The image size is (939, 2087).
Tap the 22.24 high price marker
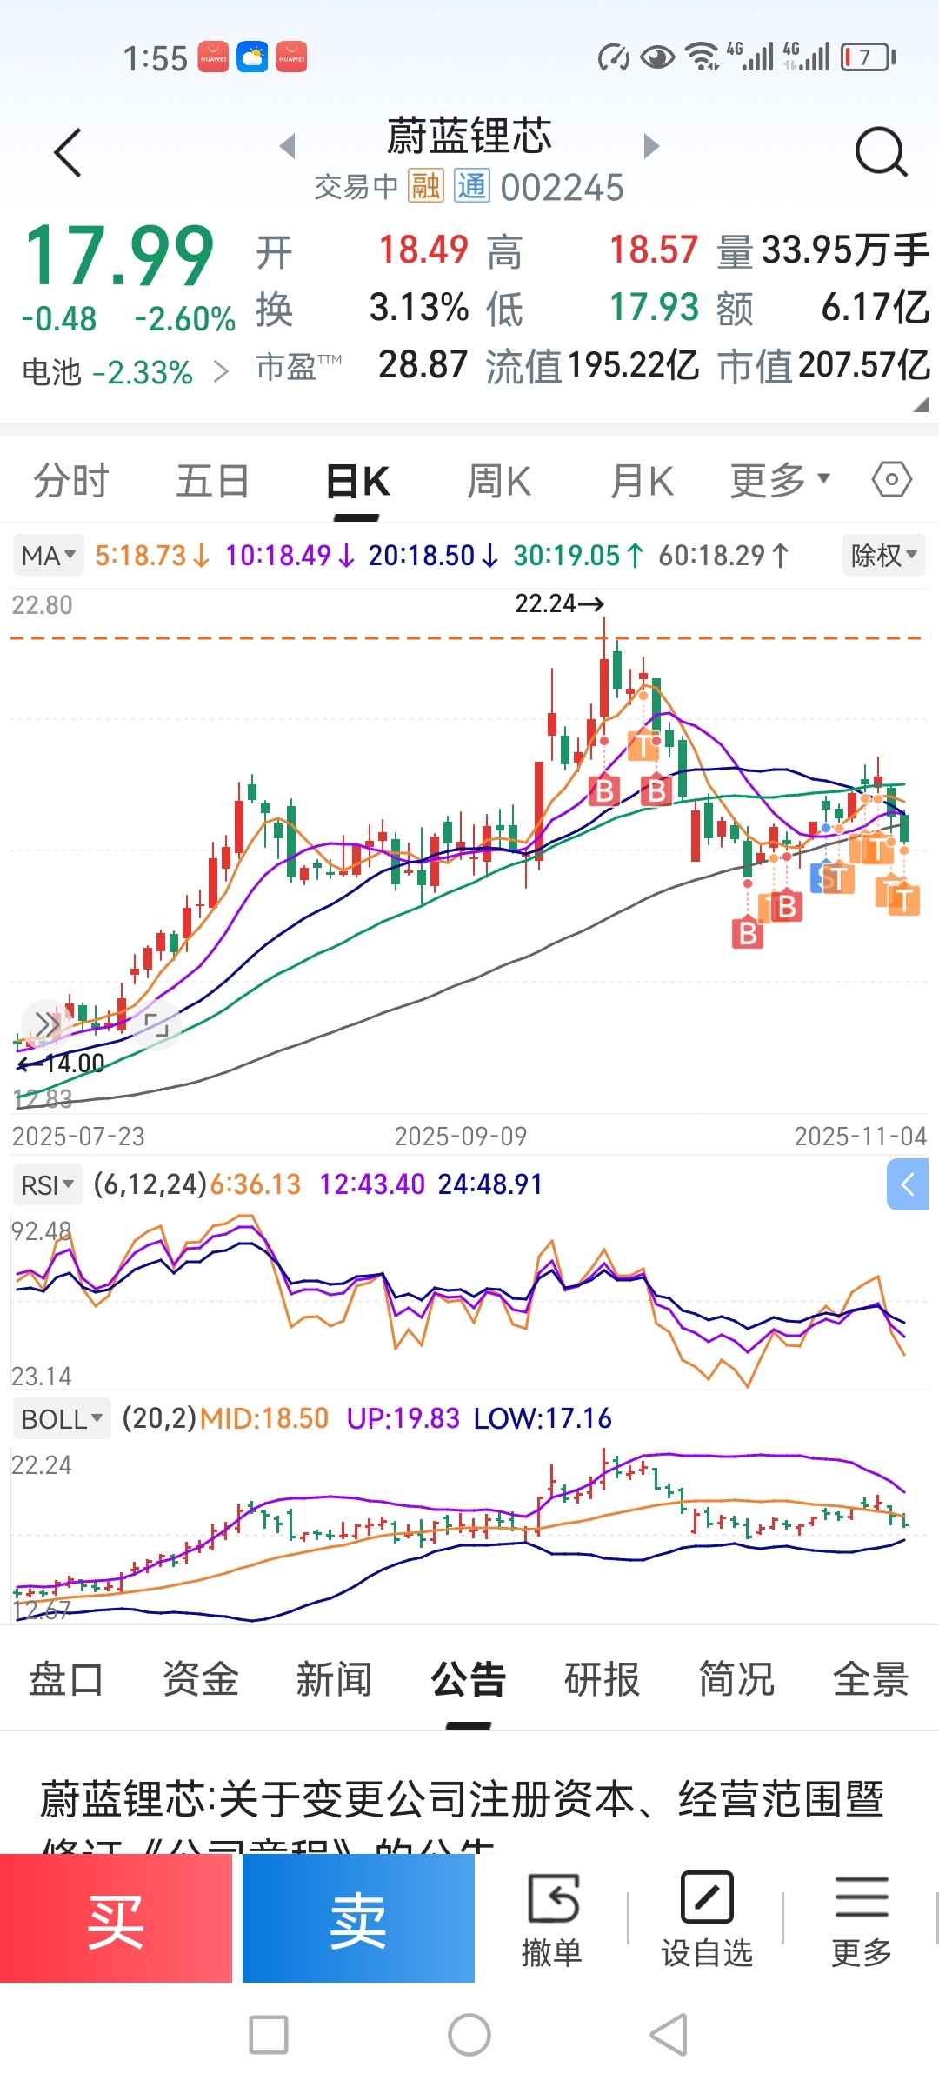[559, 603]
